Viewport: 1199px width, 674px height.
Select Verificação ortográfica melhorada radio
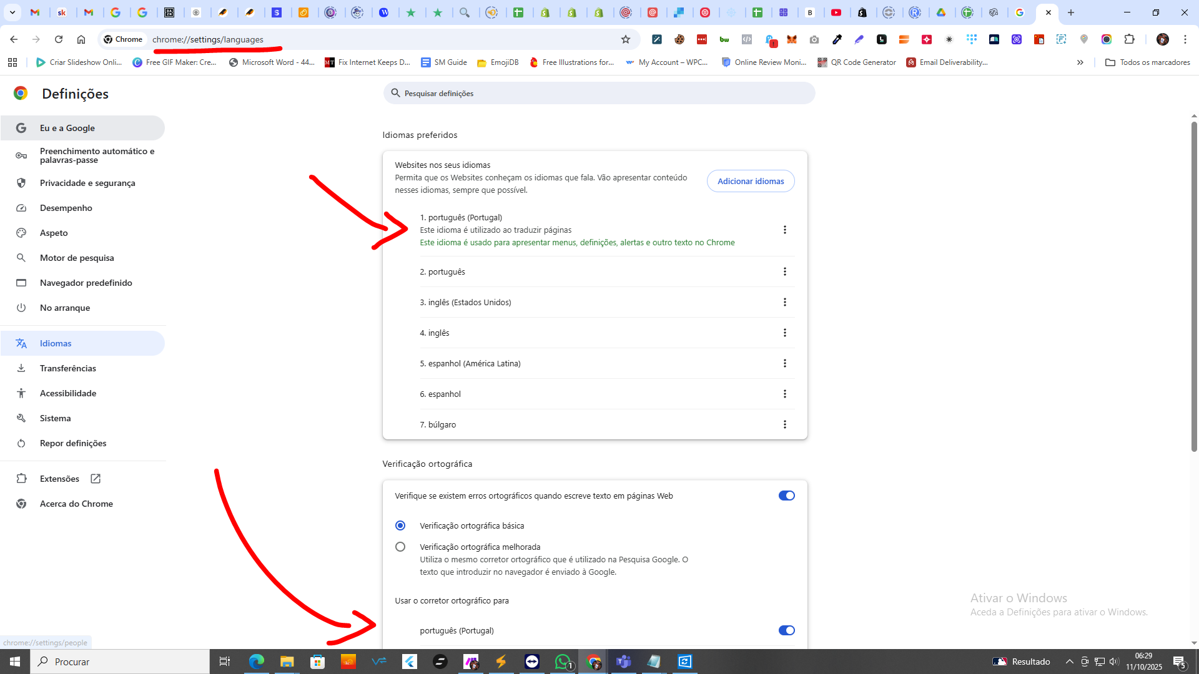tap(400, 547)
